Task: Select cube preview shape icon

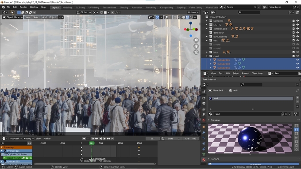Action: click(x=297, y=133)
